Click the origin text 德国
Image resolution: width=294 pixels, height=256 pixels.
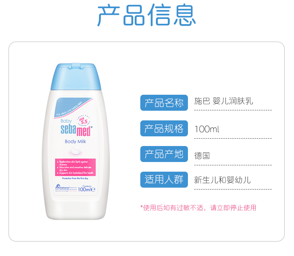(x=202, y=156)
